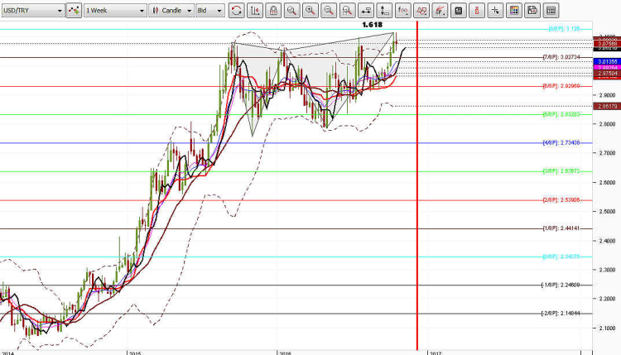Click the vertical scale adjust icon
Viewport: 621px width, 355px height.
[x=383, y=10]
